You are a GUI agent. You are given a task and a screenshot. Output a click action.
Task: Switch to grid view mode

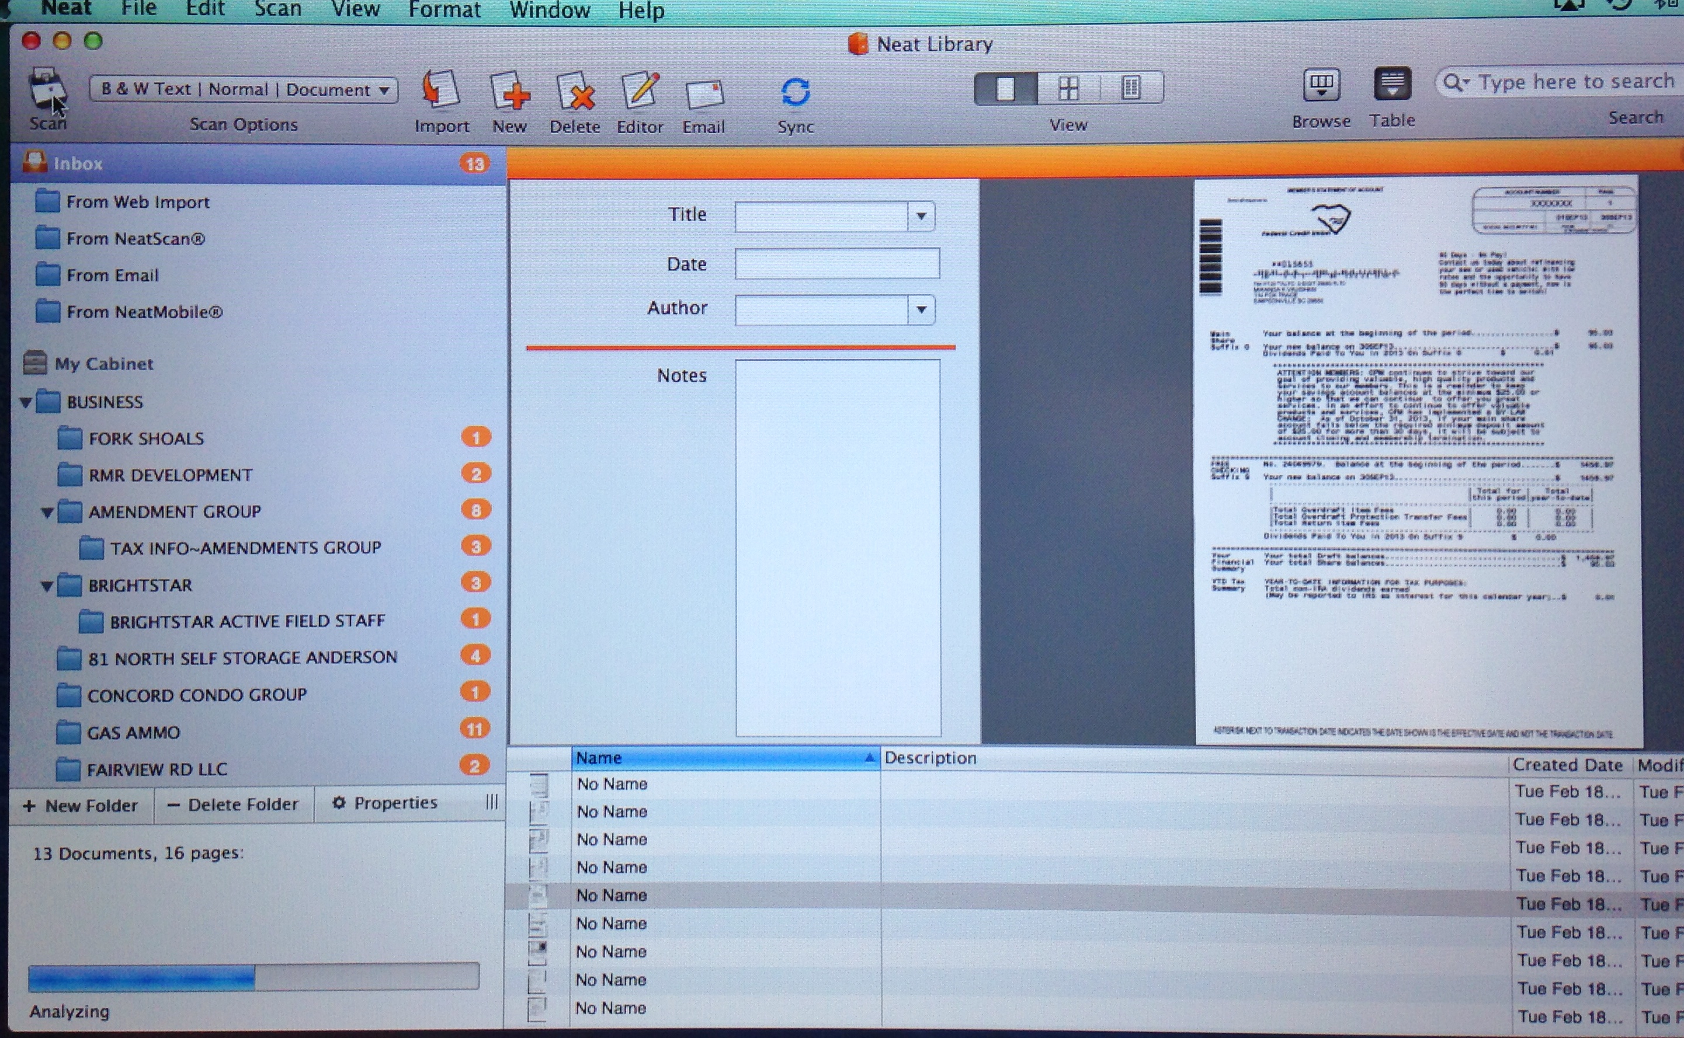click(x=1069, y=88)
